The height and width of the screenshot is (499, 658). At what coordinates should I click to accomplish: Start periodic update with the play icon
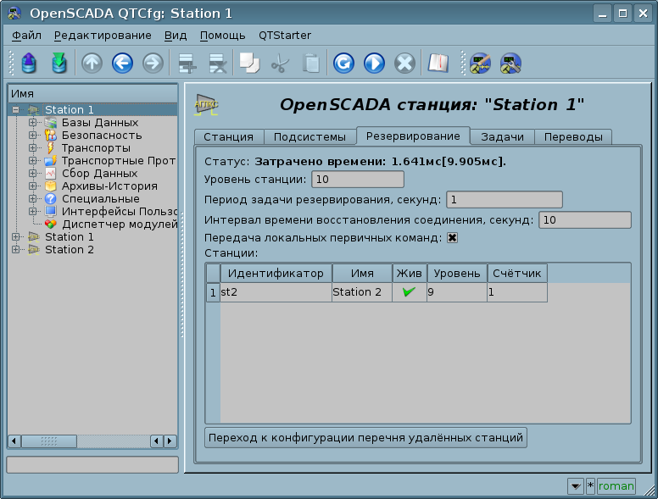coord(374,64)
